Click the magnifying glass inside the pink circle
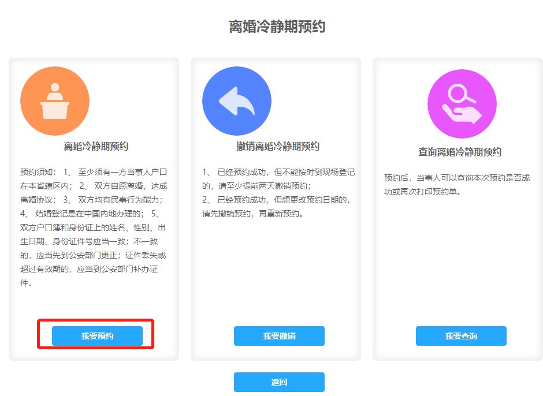 coord(460,94)
